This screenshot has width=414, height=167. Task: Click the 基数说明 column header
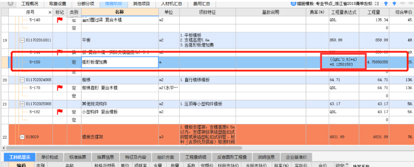click(271, 12)
